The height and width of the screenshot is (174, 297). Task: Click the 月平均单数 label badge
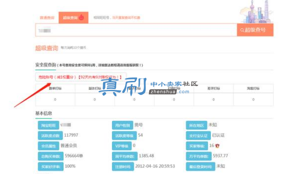(x=199, y=156)
